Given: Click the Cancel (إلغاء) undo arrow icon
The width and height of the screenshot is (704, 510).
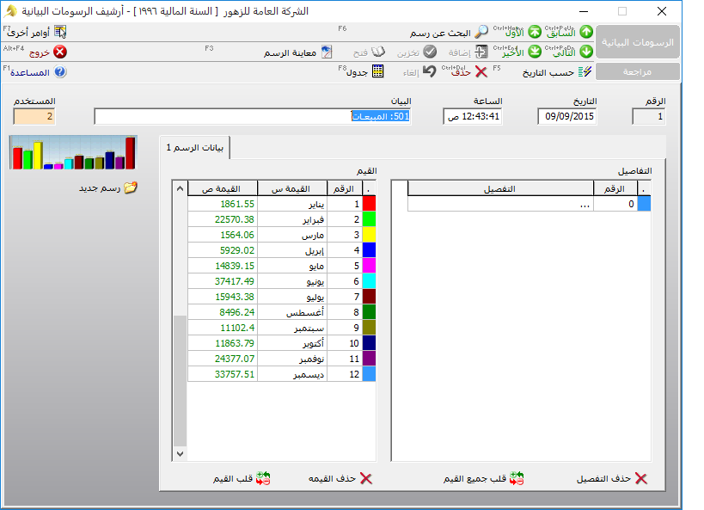Looking at the screenshot, I should pyautogui.click(x=430, y=71).
